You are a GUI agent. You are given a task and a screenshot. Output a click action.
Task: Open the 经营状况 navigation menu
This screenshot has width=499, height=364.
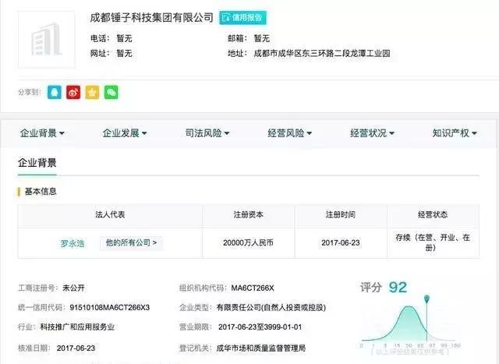coord(373,133)
